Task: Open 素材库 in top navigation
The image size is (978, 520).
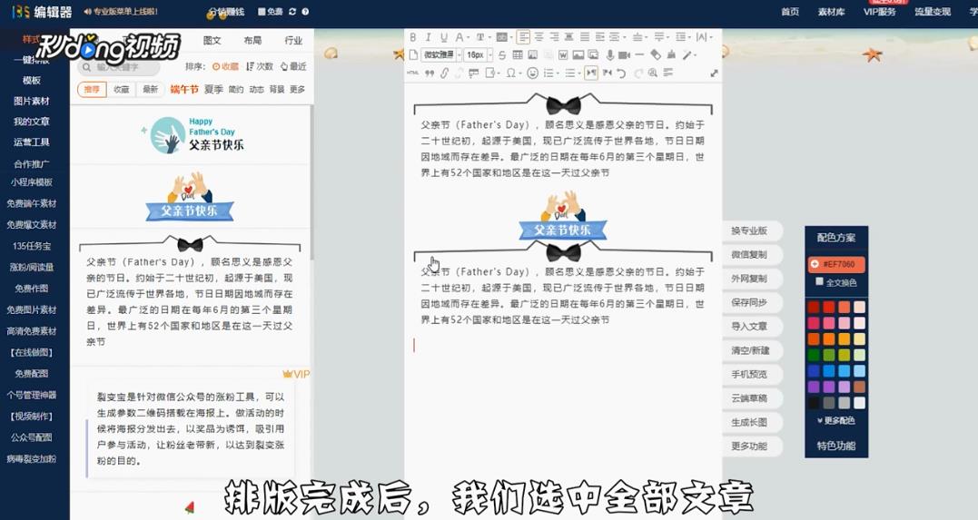Action: pos(832,12)
